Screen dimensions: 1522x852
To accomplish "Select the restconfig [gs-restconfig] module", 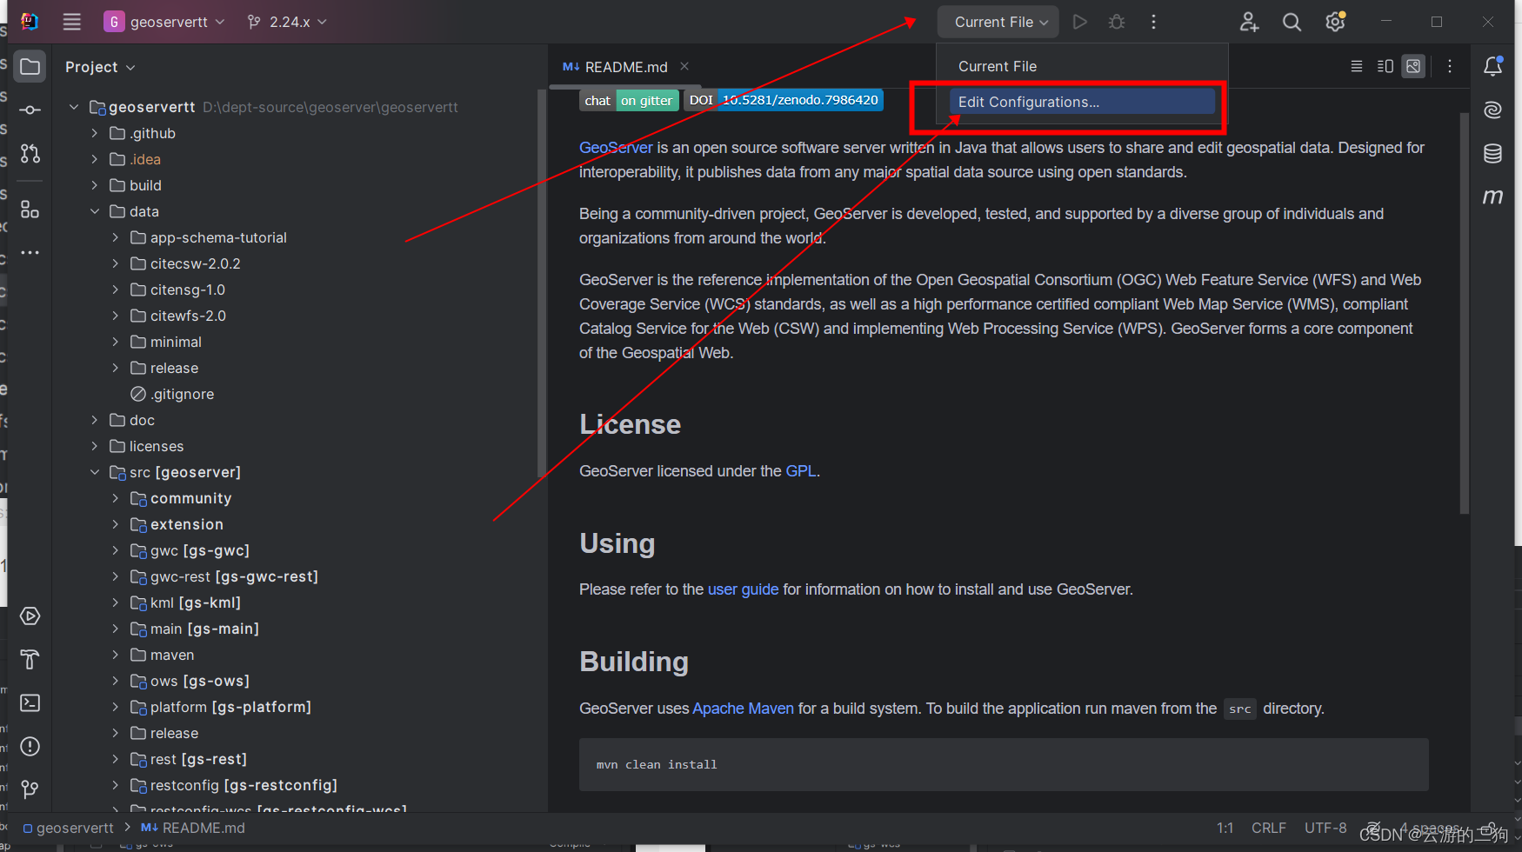I will (234, 785).
